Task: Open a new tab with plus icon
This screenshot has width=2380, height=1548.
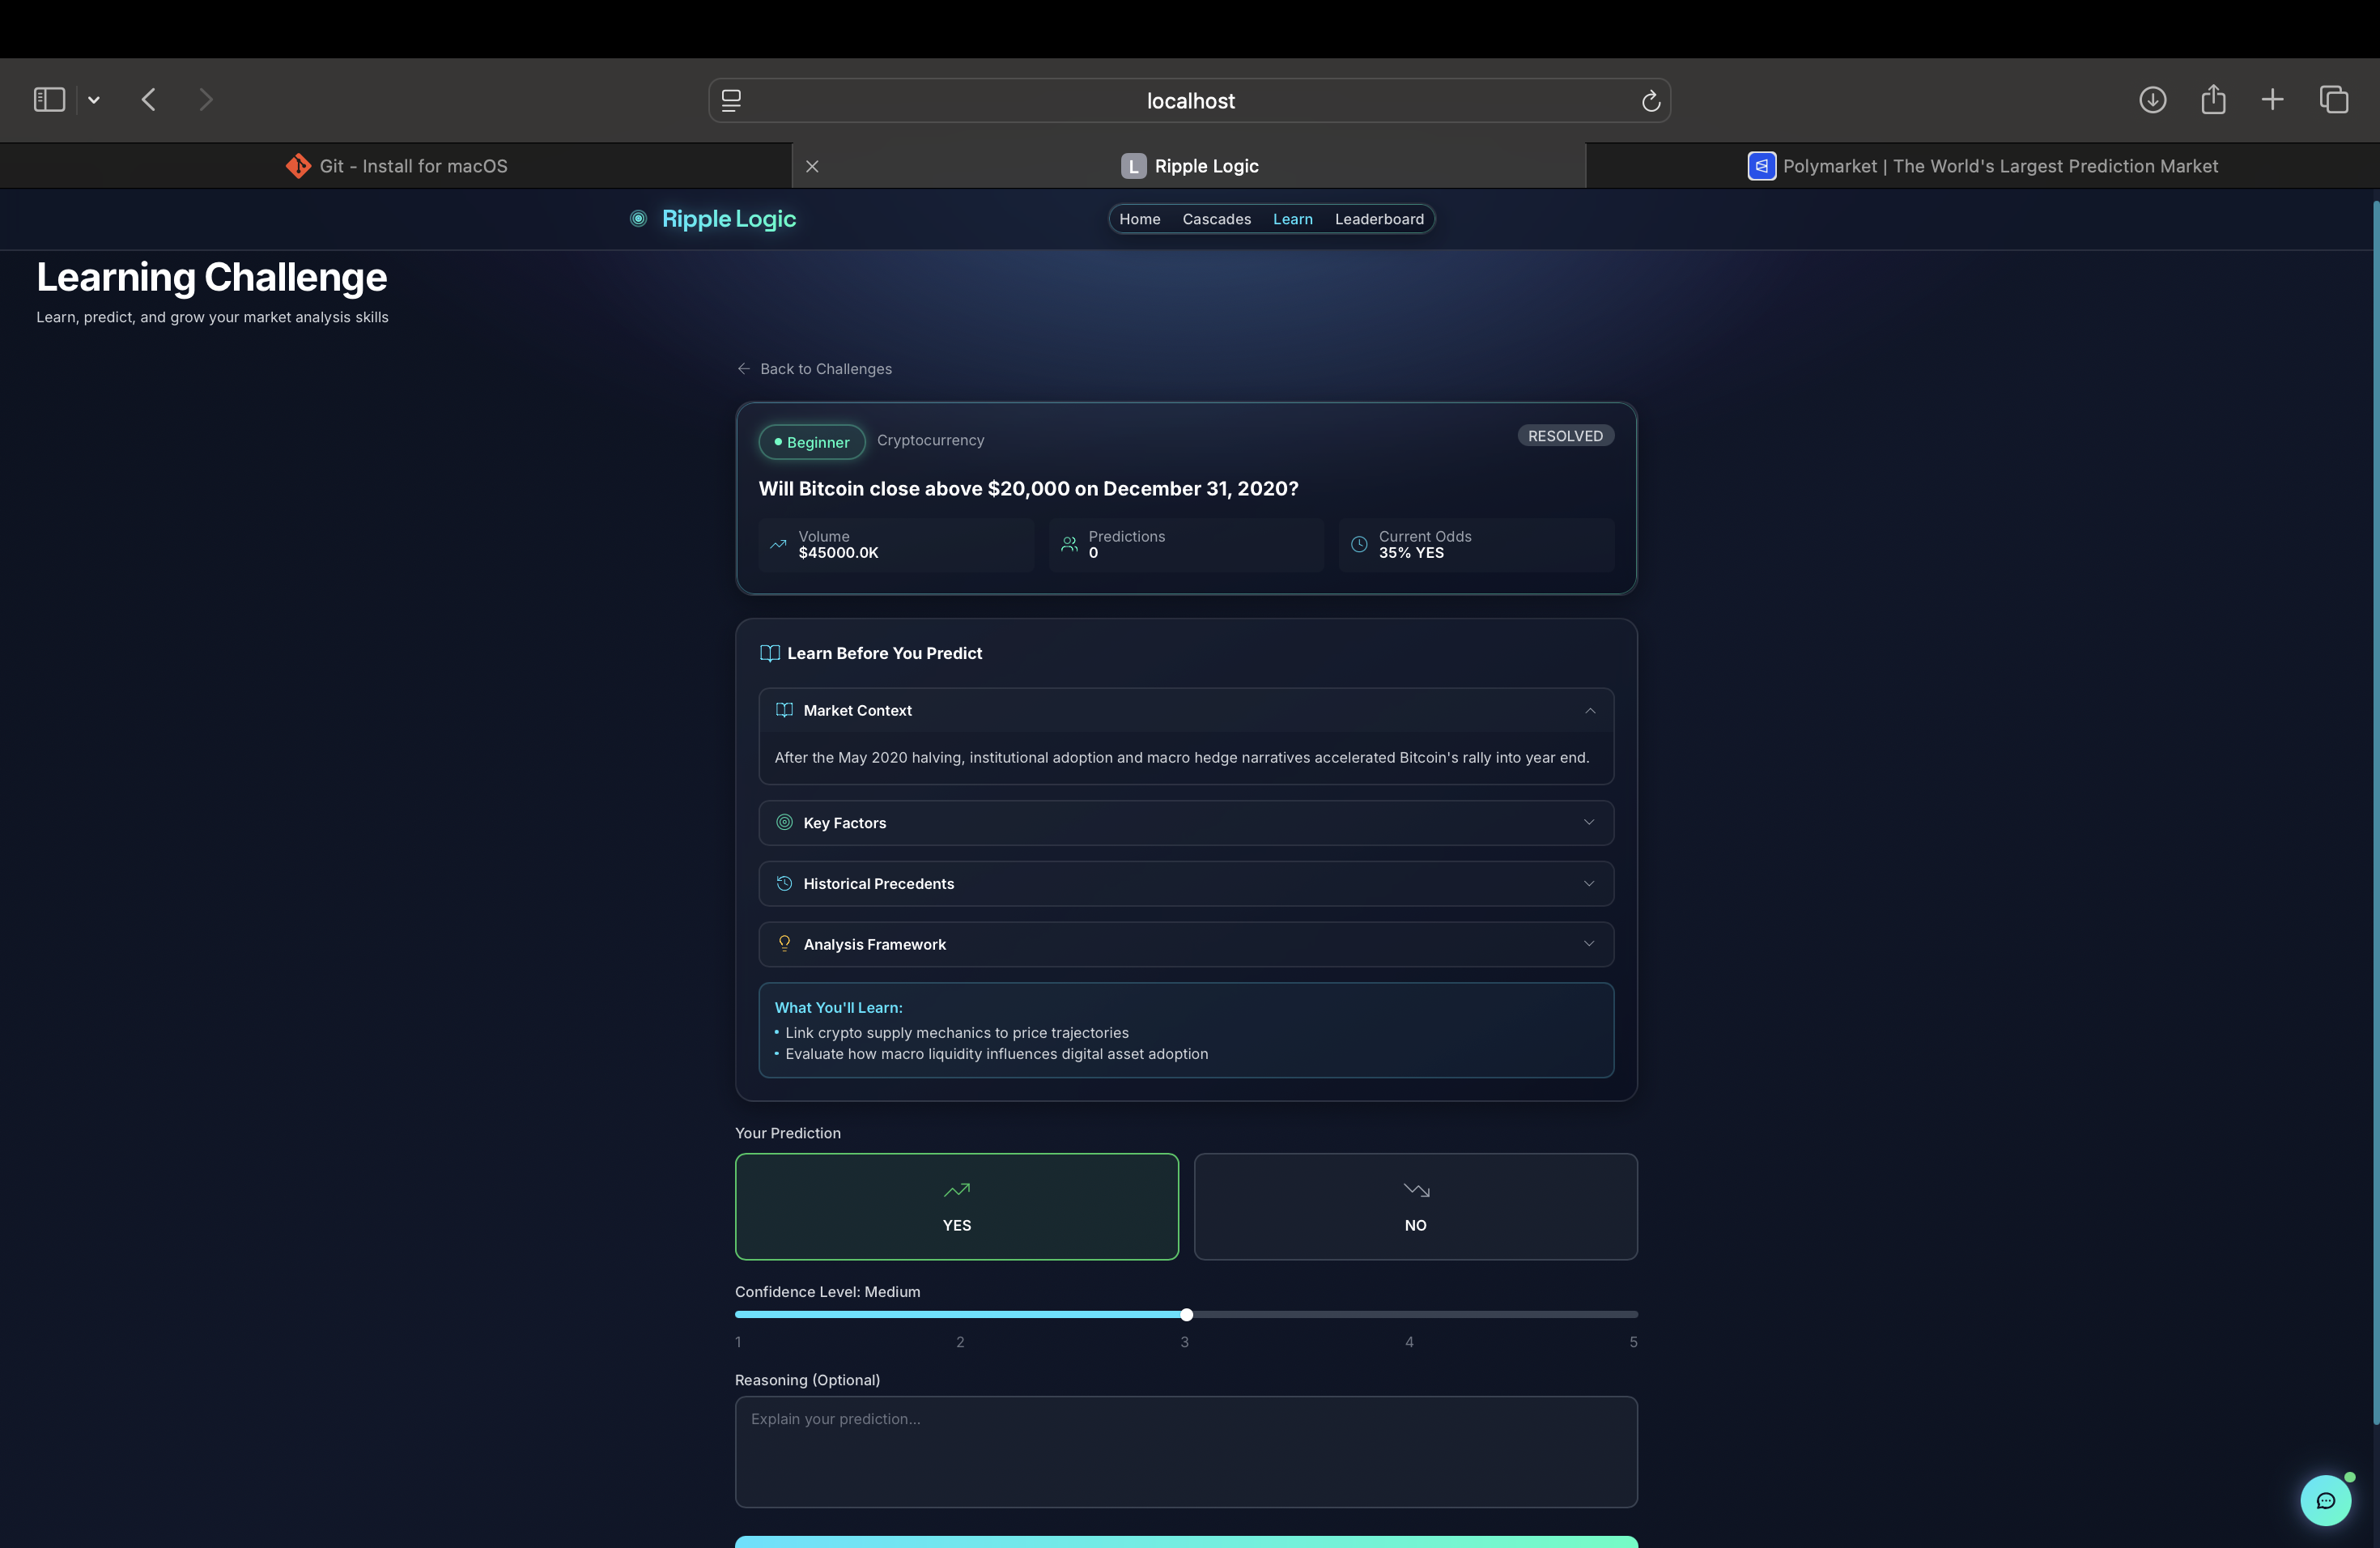Action: [x=2272, y=100]
